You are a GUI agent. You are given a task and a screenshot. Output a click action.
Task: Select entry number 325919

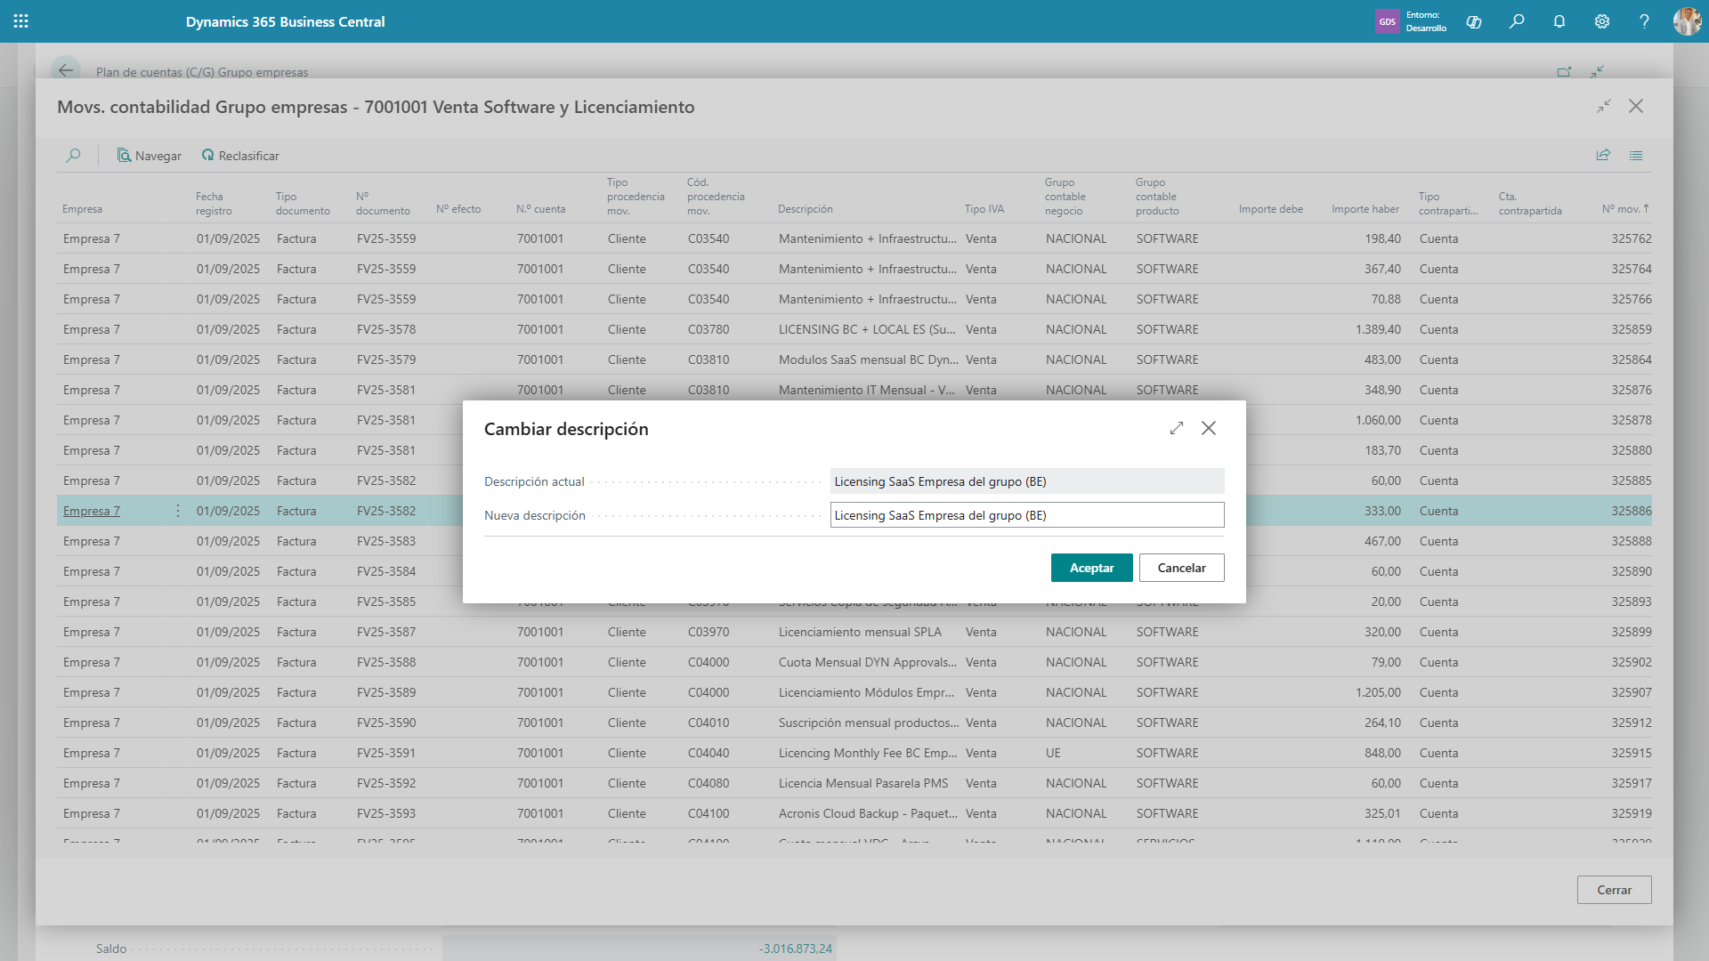[1632, 813]
